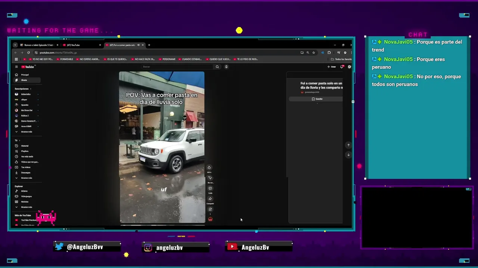Open the short's channel avatar sound icon
The image size is (478, 268).
[210, 219]
